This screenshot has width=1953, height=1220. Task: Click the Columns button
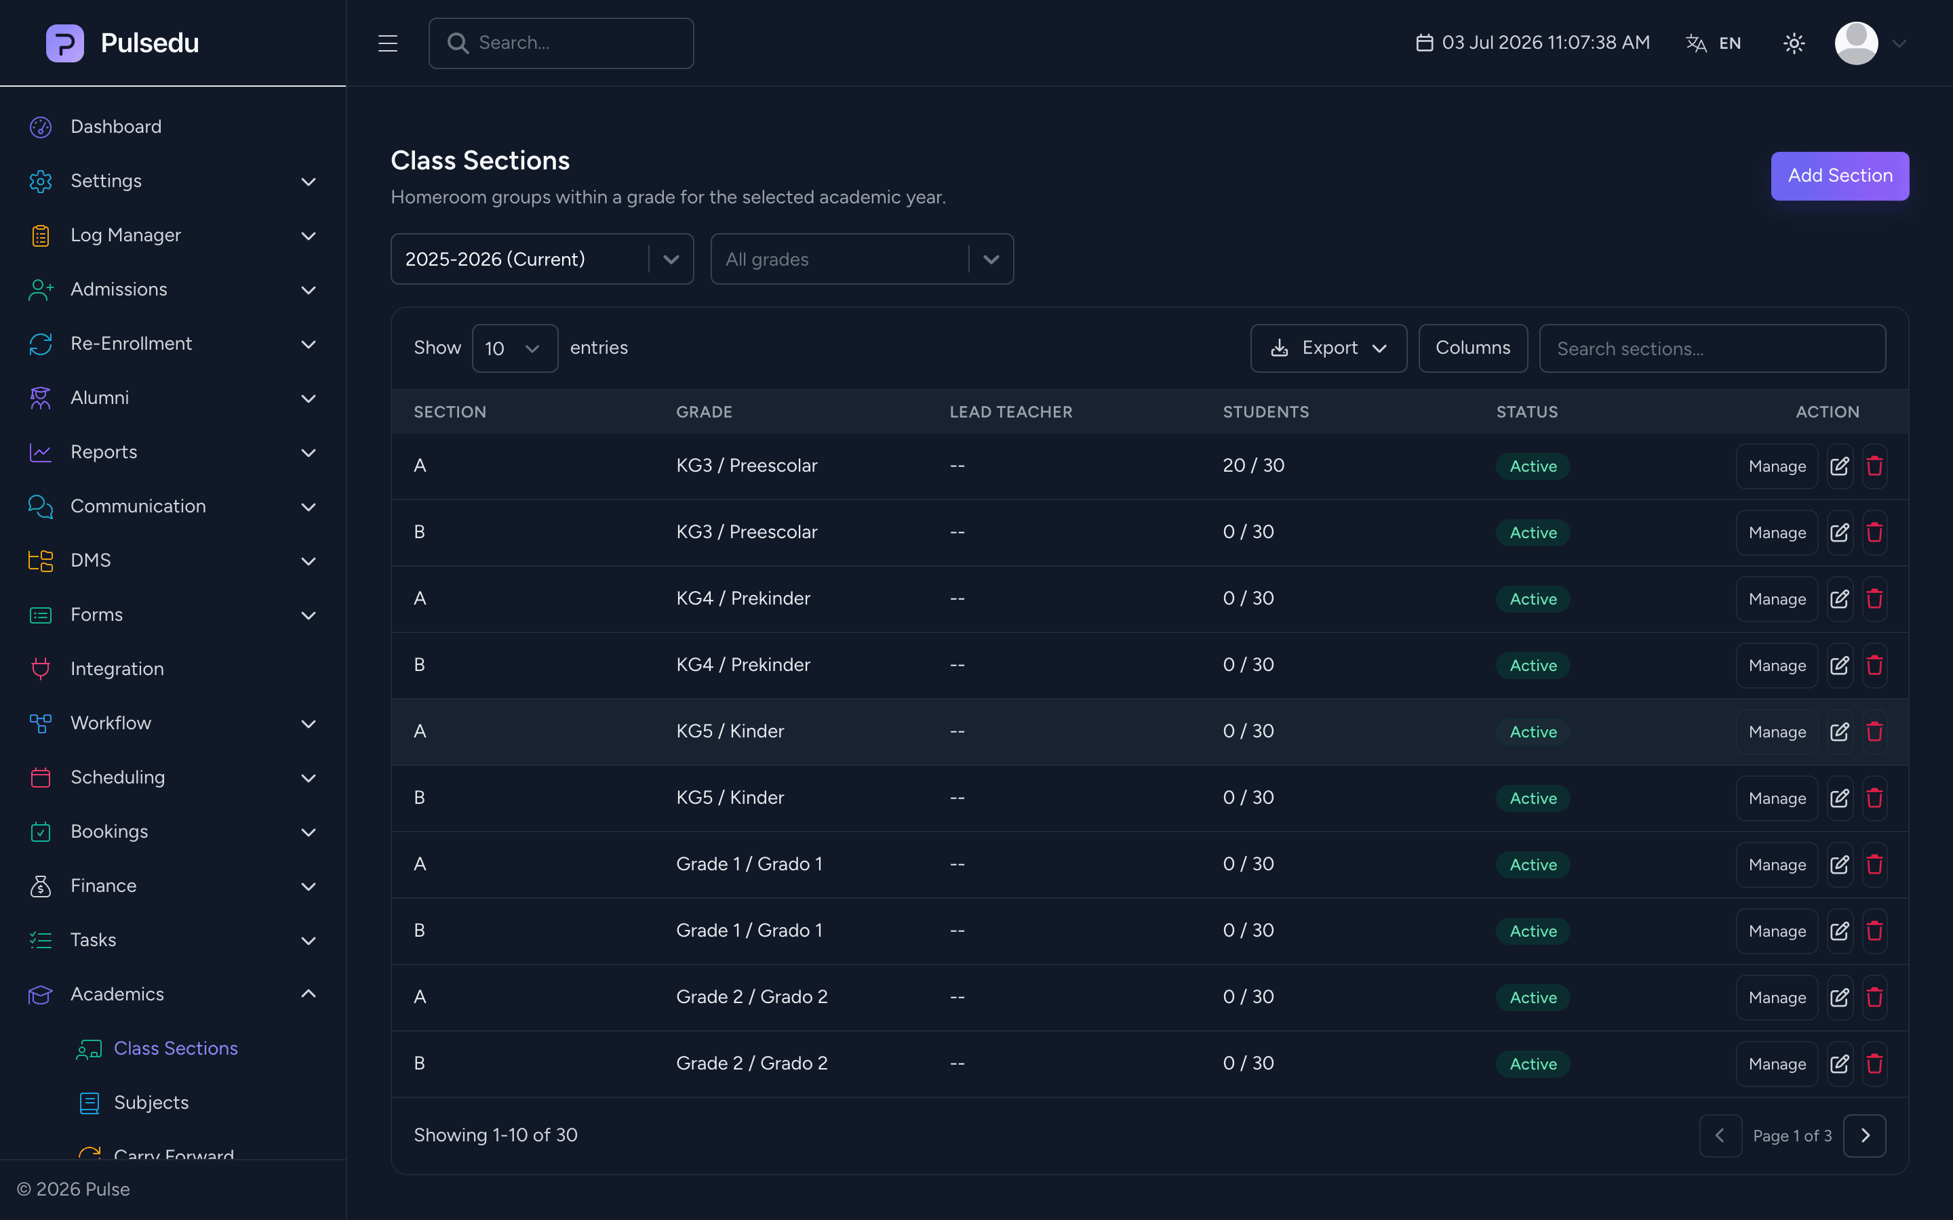pos(1472,348)
